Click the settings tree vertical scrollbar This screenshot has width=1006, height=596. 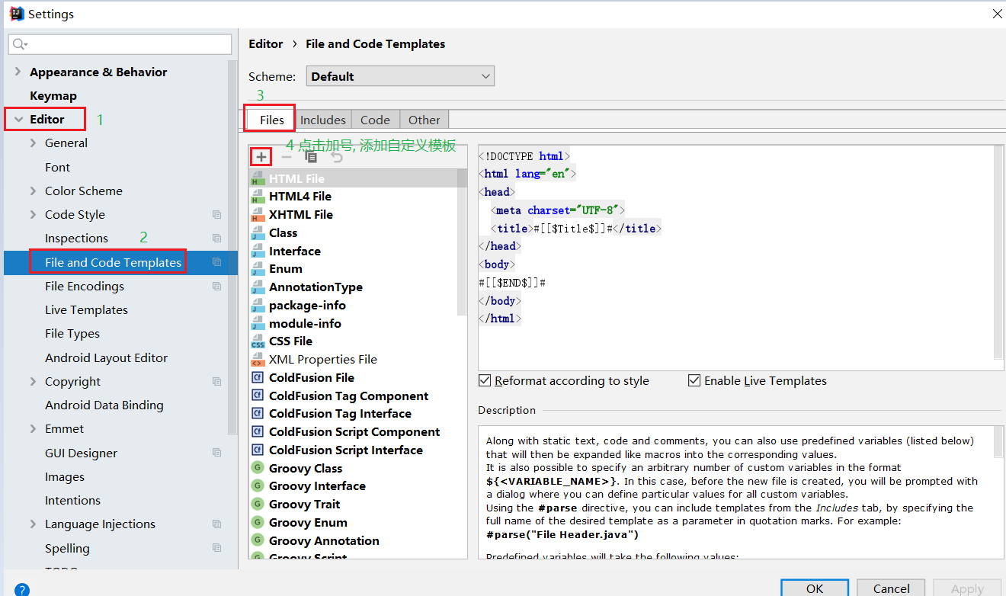[x=232, y=248]
